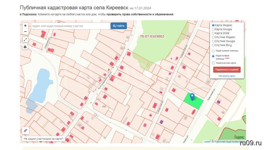Switch to Спутник Яндекс layer
The width and height of the screenshot is (266, 150).
click(x=213, y=37)
